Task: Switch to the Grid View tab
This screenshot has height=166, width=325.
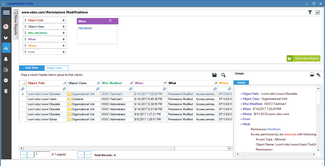Action: click(32, 68)
